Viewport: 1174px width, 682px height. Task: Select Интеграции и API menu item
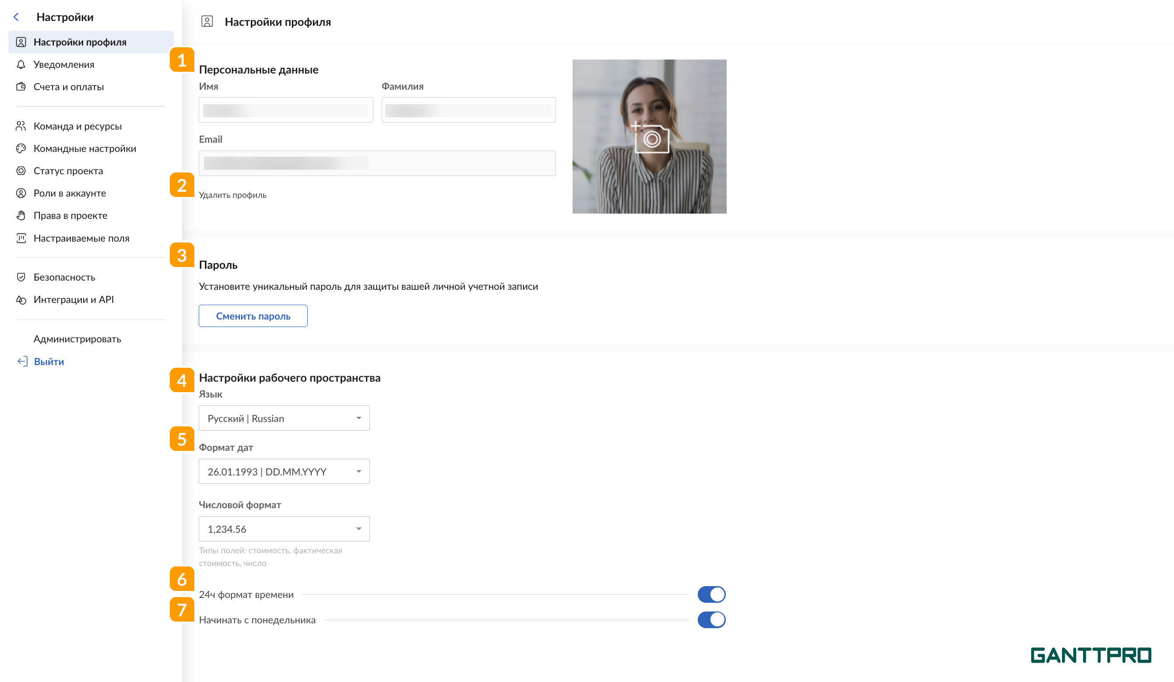point(74,299)
